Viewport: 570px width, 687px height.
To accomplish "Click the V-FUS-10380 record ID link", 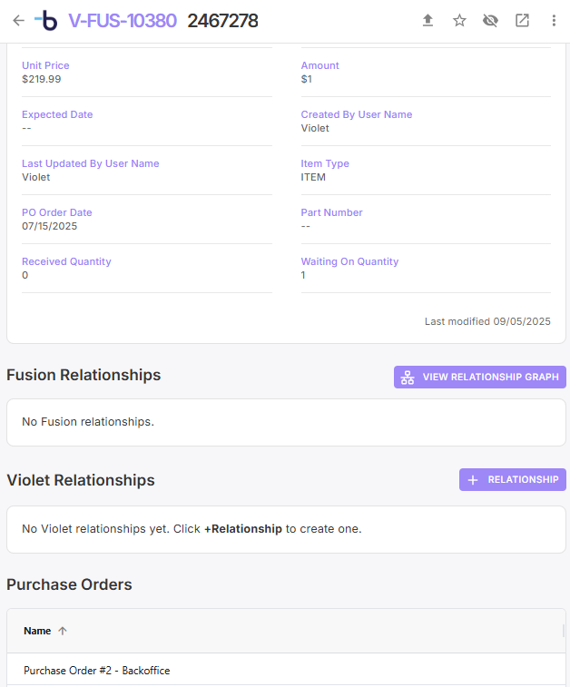I will 123,21.
